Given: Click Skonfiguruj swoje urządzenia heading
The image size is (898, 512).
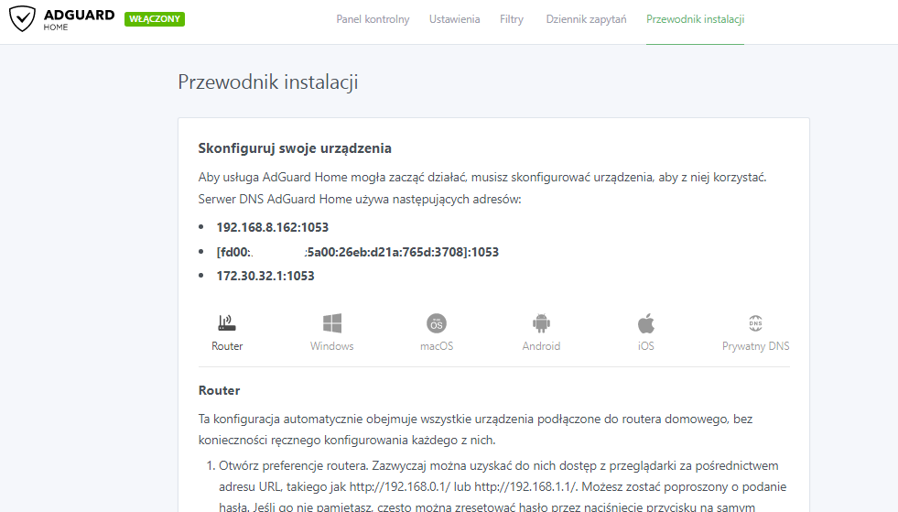Looking at the screenshot, I should pyautogui.click(x=295, y=148).
